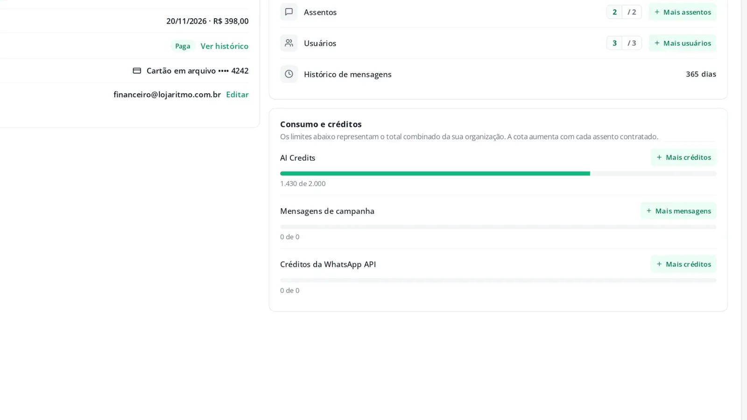Click the Créditos da WhatsApp API progress bar
The height and width of the screenshot is (420, 747).
(x=498, y=280)
